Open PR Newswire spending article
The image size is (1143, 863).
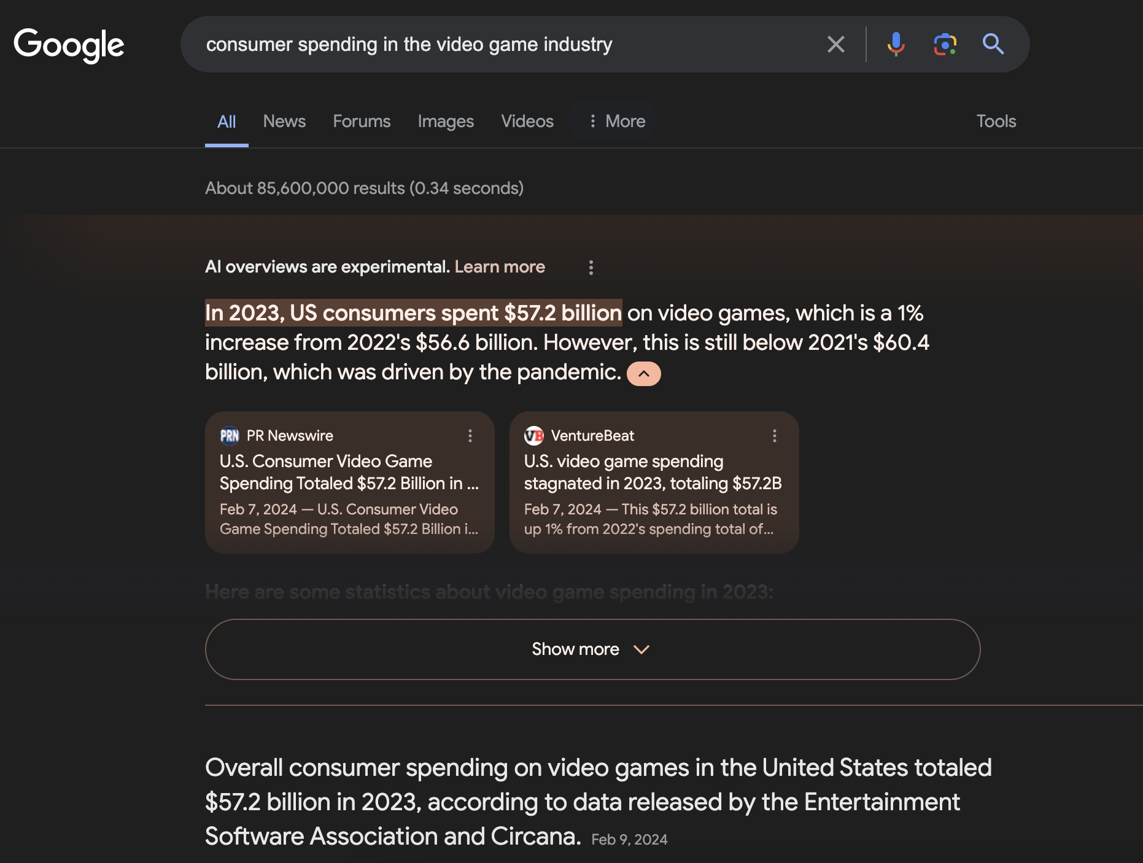click(349, 472)
